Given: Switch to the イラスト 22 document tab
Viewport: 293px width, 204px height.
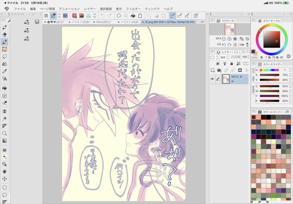Looking at the screenshot, I should 79,22.
